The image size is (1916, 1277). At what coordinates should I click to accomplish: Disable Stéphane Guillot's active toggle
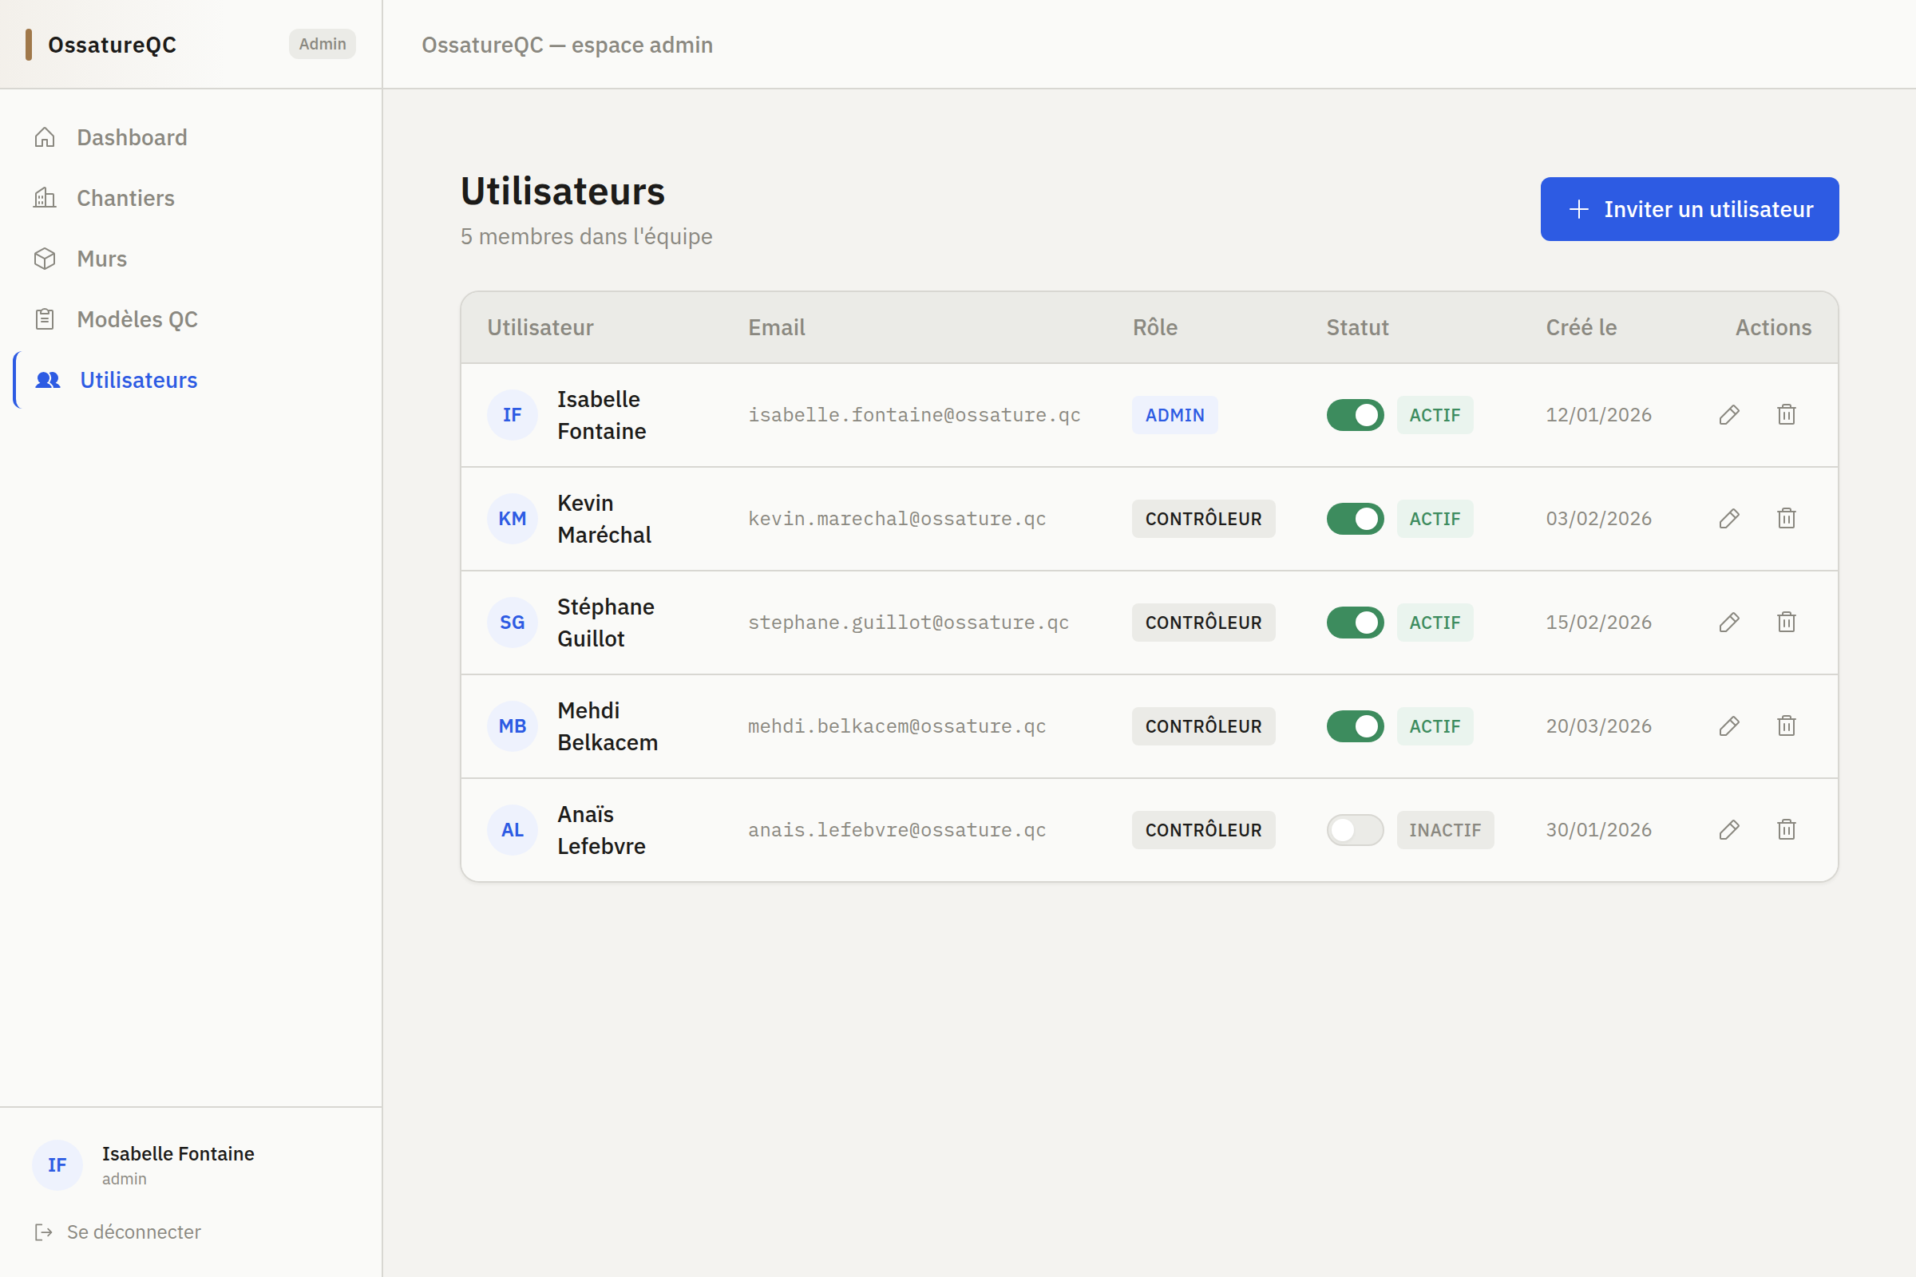click(x=1355, y=623)
